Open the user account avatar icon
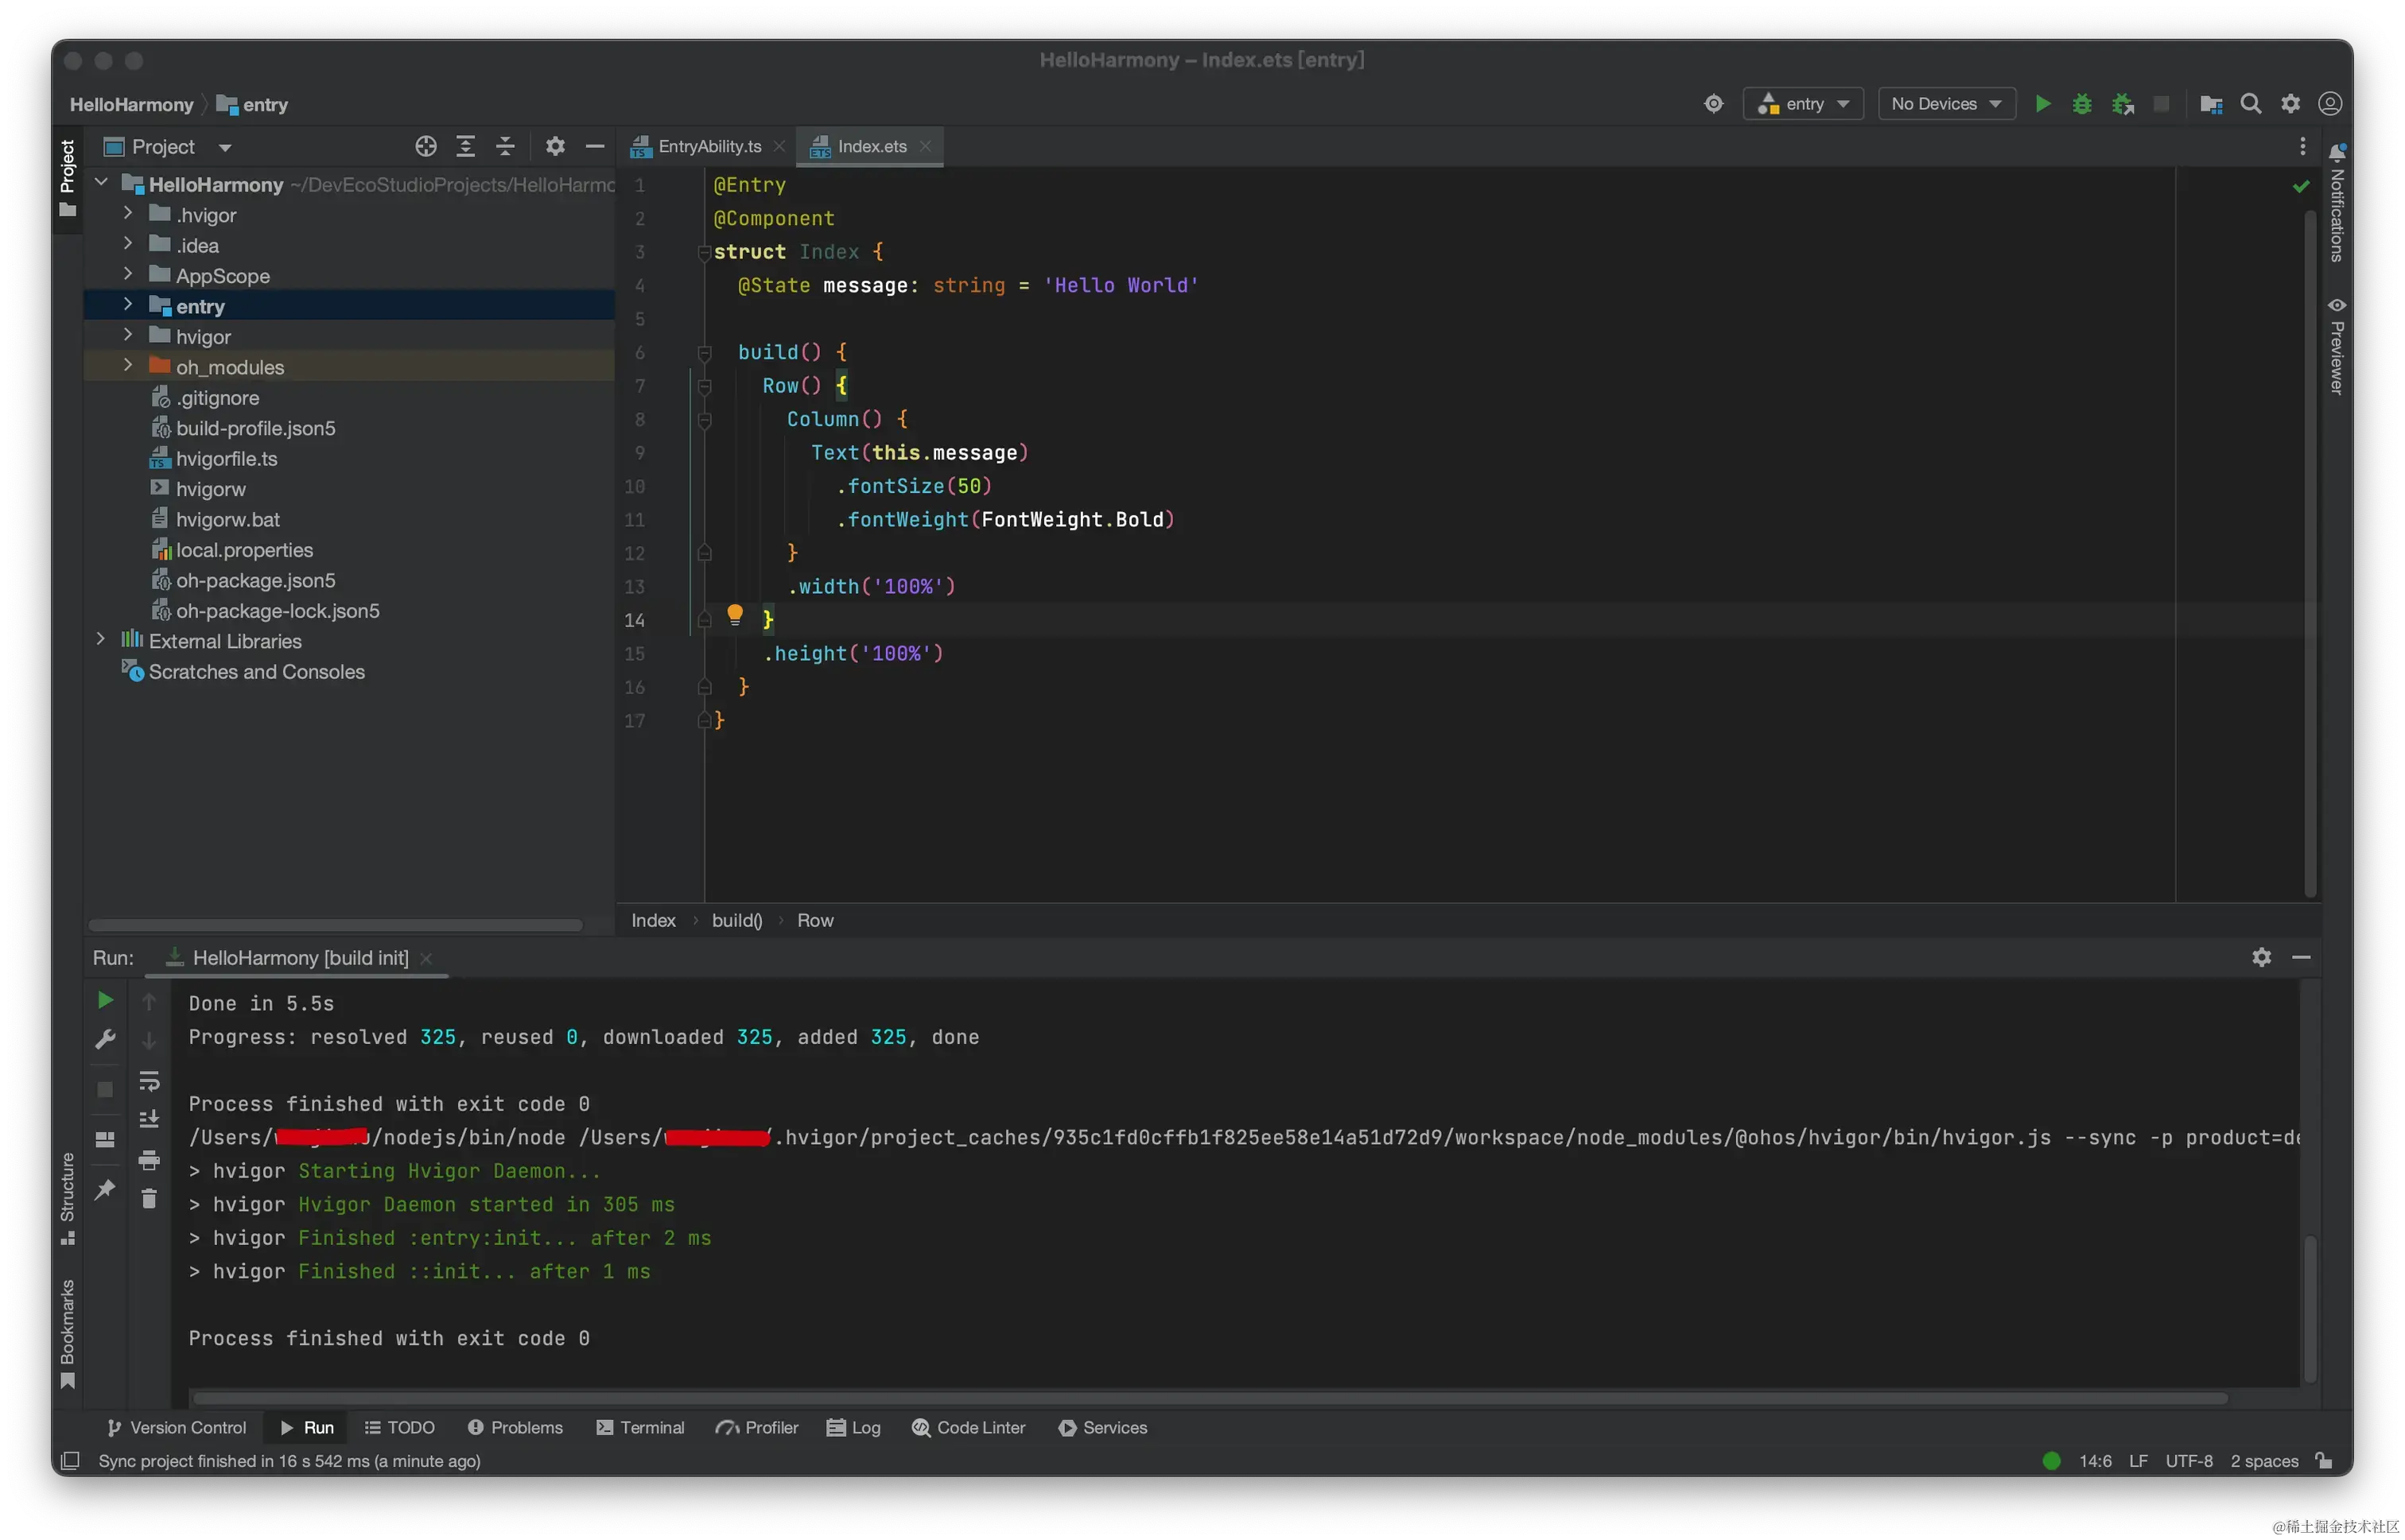2405x1540 pixels. point(2330,104)
